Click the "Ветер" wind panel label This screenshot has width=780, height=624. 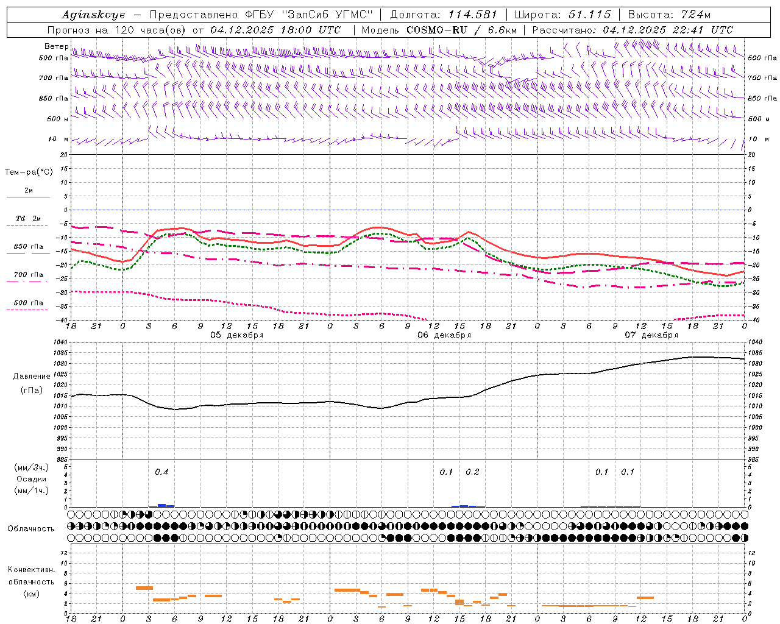coord(56,46)
